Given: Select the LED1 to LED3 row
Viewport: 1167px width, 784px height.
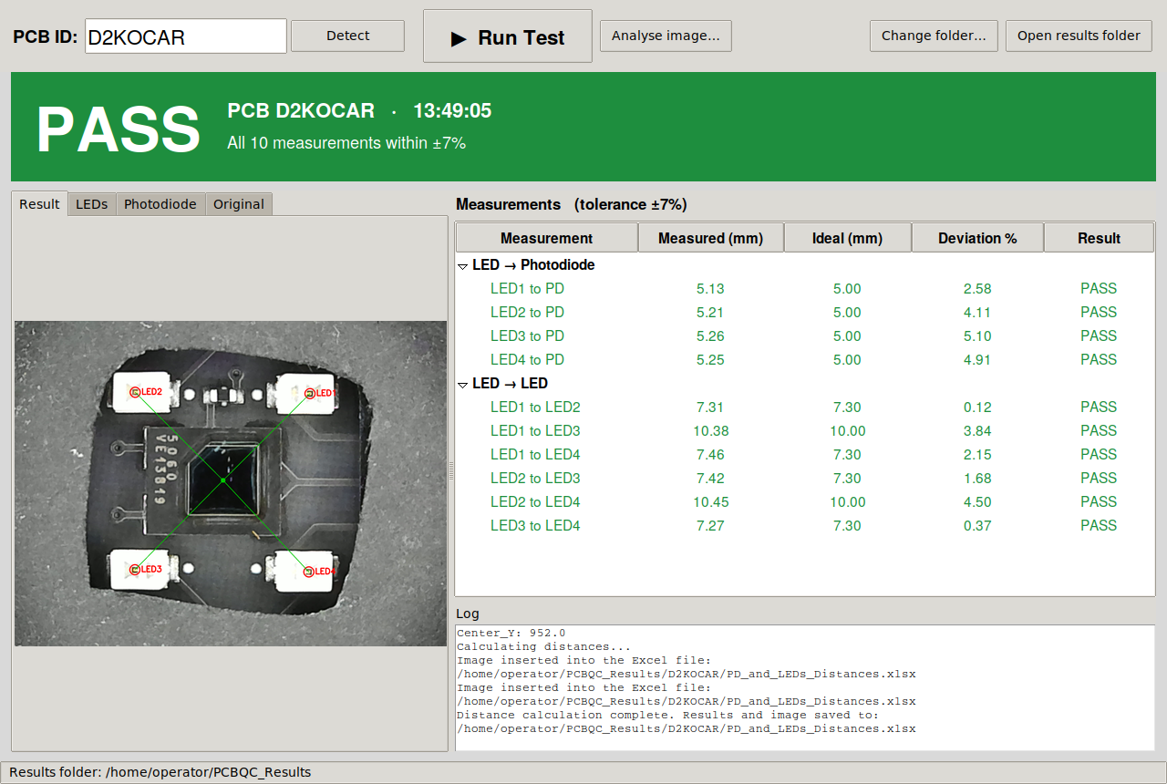Looking at the screenshot, I should 805,431.
